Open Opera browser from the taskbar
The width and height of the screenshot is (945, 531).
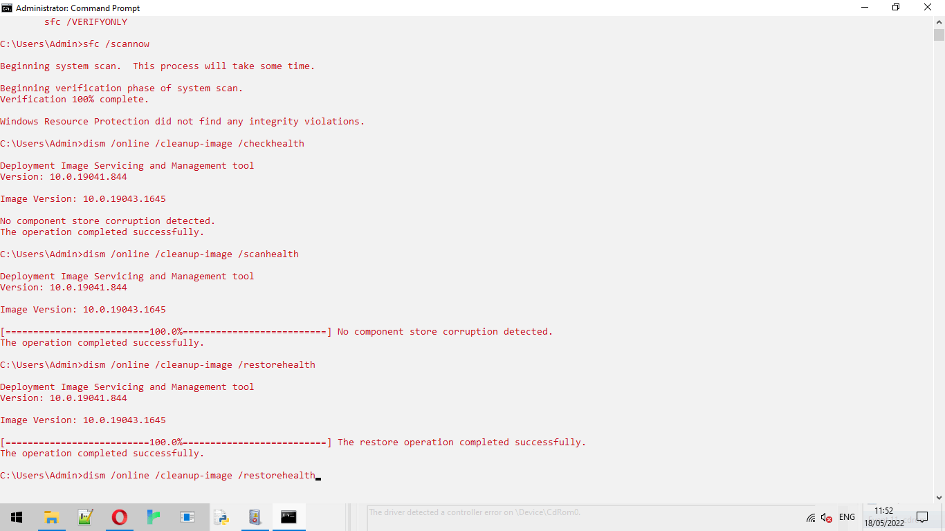tap(120, 516)
